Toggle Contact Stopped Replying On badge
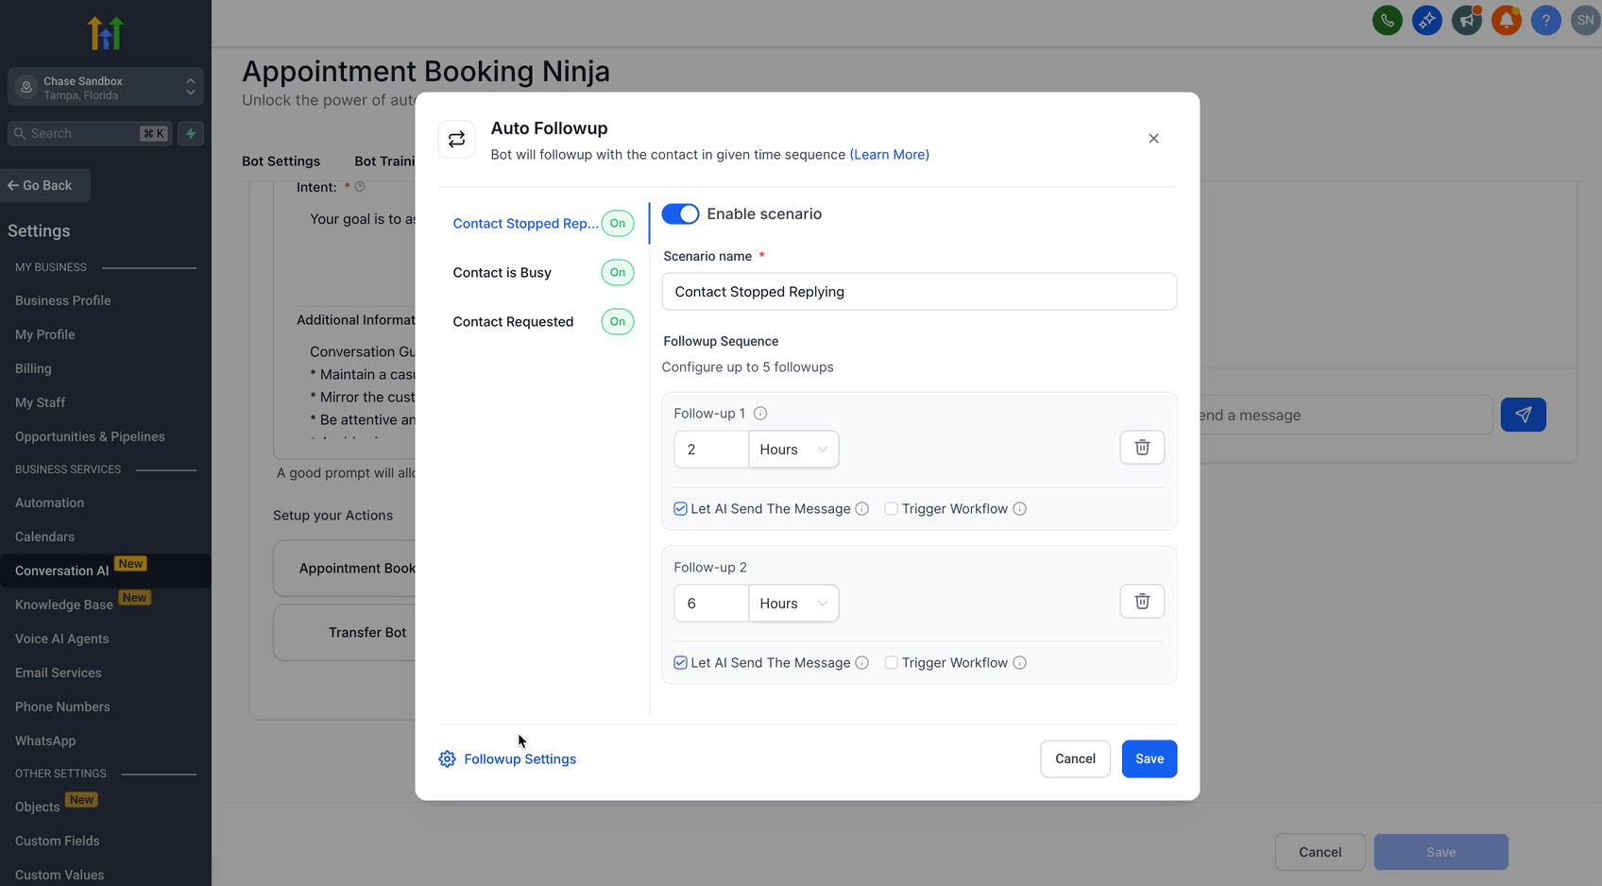Screen dimensions: 1602x886 618,224
